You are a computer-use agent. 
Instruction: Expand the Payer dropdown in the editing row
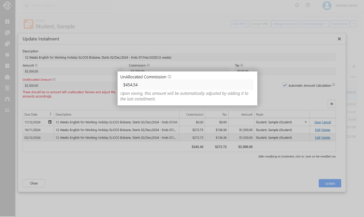tap(306, 122)
